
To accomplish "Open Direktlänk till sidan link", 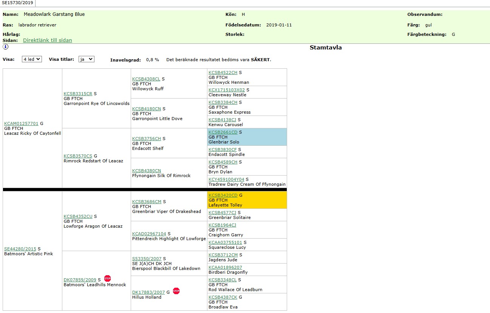I will [47, 40].
